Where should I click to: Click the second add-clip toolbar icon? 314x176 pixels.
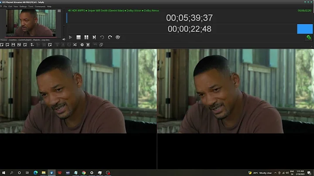[7, 45]
